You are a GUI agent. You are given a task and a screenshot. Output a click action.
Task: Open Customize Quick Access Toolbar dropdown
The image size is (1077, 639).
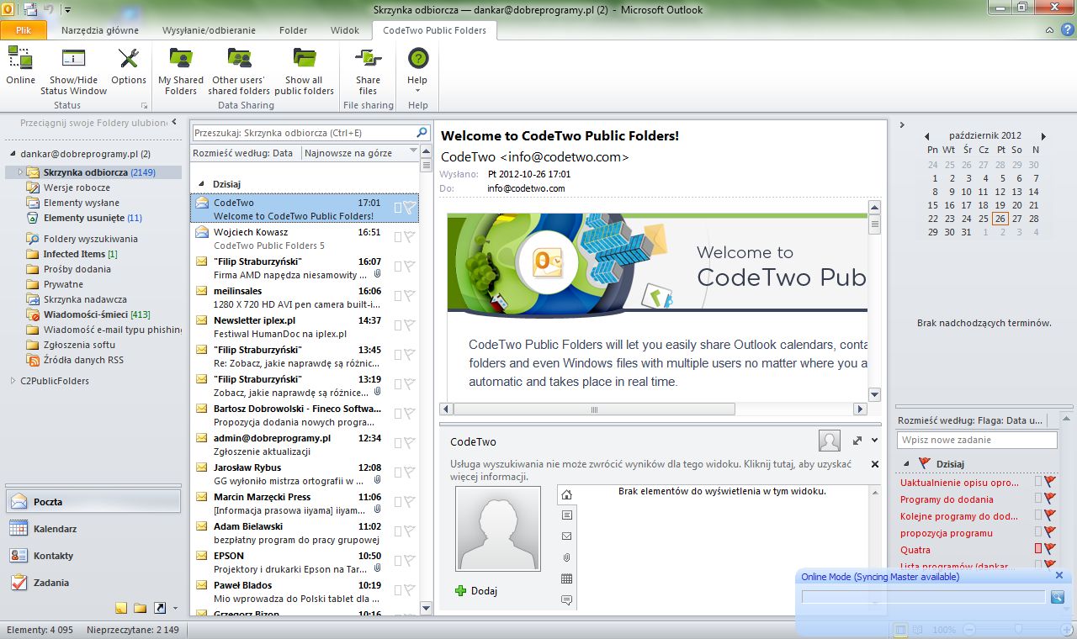[68, 10]
